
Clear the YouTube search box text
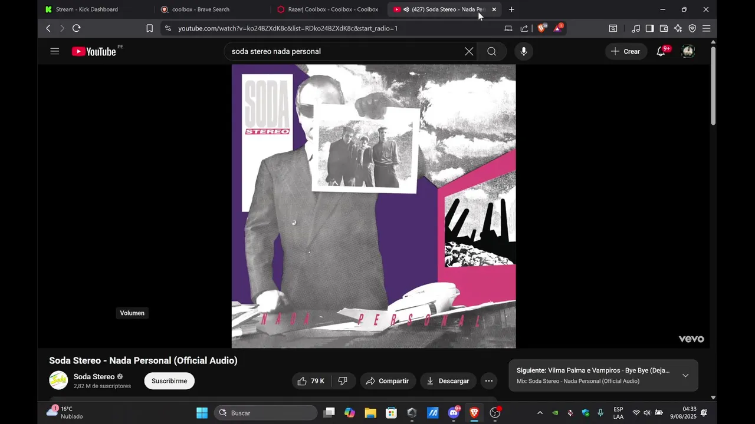(469, 51)
